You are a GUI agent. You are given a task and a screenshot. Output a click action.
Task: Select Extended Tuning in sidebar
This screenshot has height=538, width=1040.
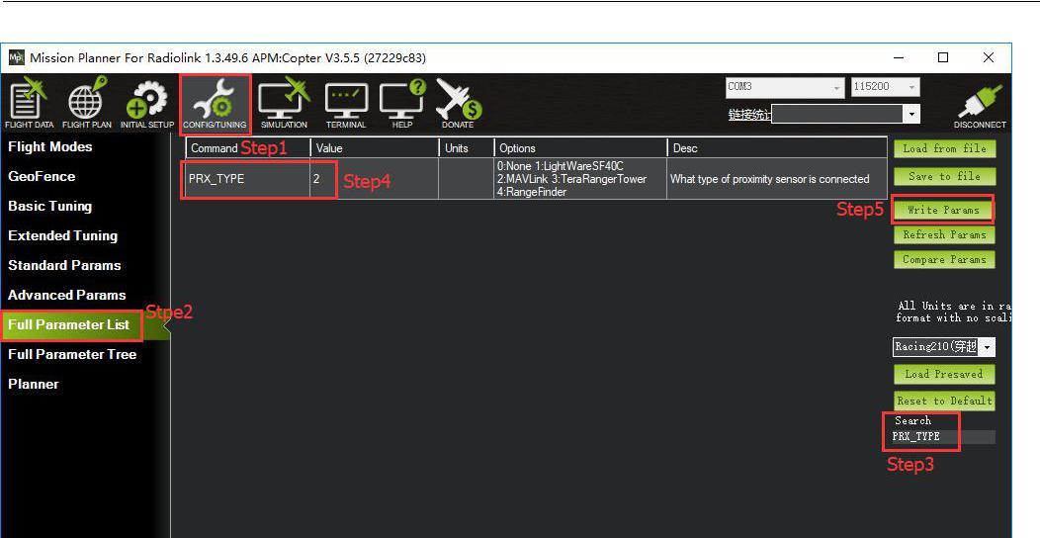pyautogui.click(x=62, y=235)
